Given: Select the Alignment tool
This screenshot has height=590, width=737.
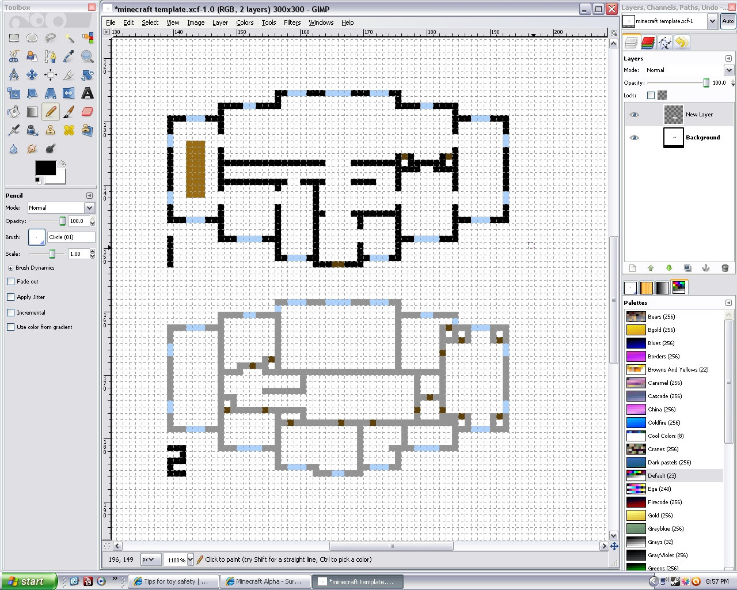Looking at the screenshot, I should (51, 75).
